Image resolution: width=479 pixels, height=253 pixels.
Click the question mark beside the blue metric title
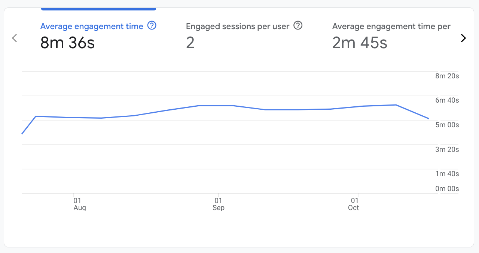(x=152, y=26)
